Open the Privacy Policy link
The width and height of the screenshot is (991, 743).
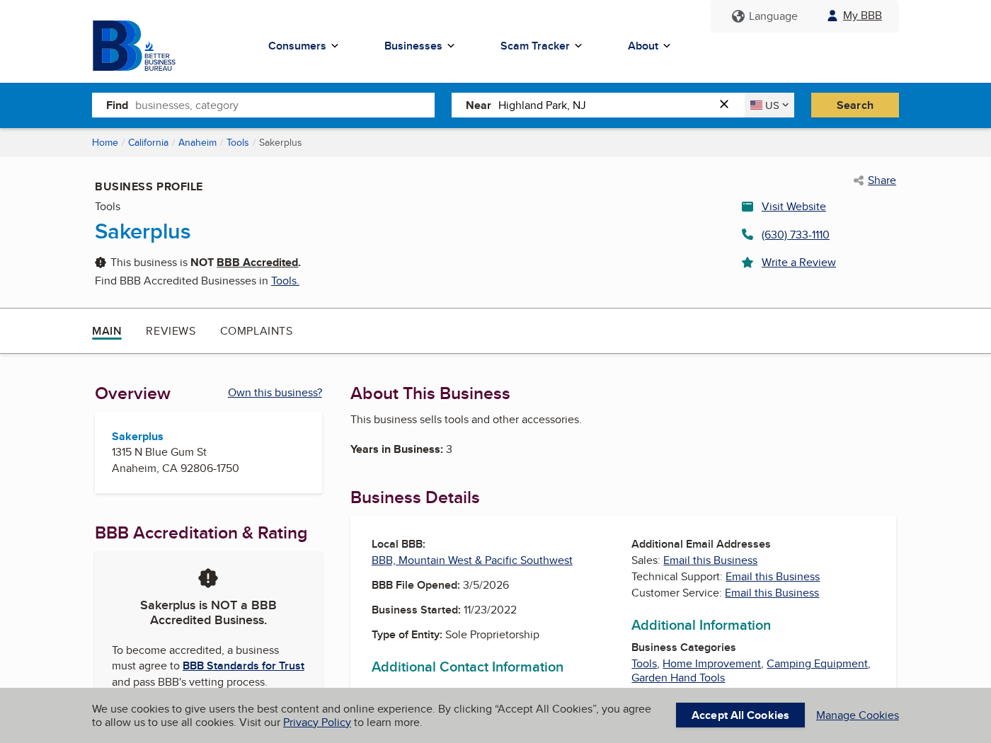317,722
